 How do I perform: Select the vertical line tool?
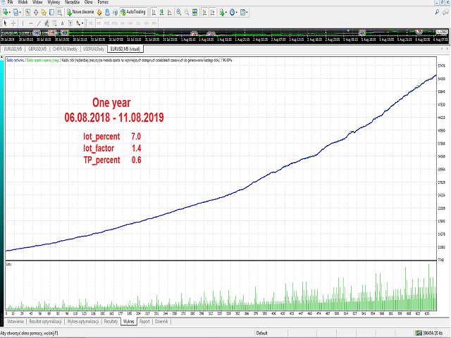coord(23,23)
